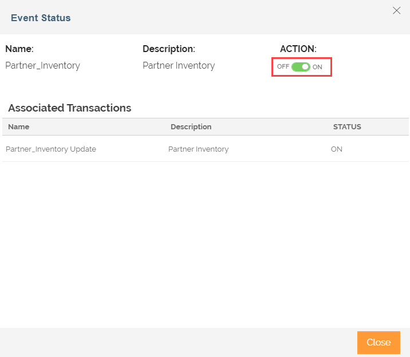Click the Associated Transactions heading
Image resolution: width=410 pixels, height=357 pixels.
69,108
